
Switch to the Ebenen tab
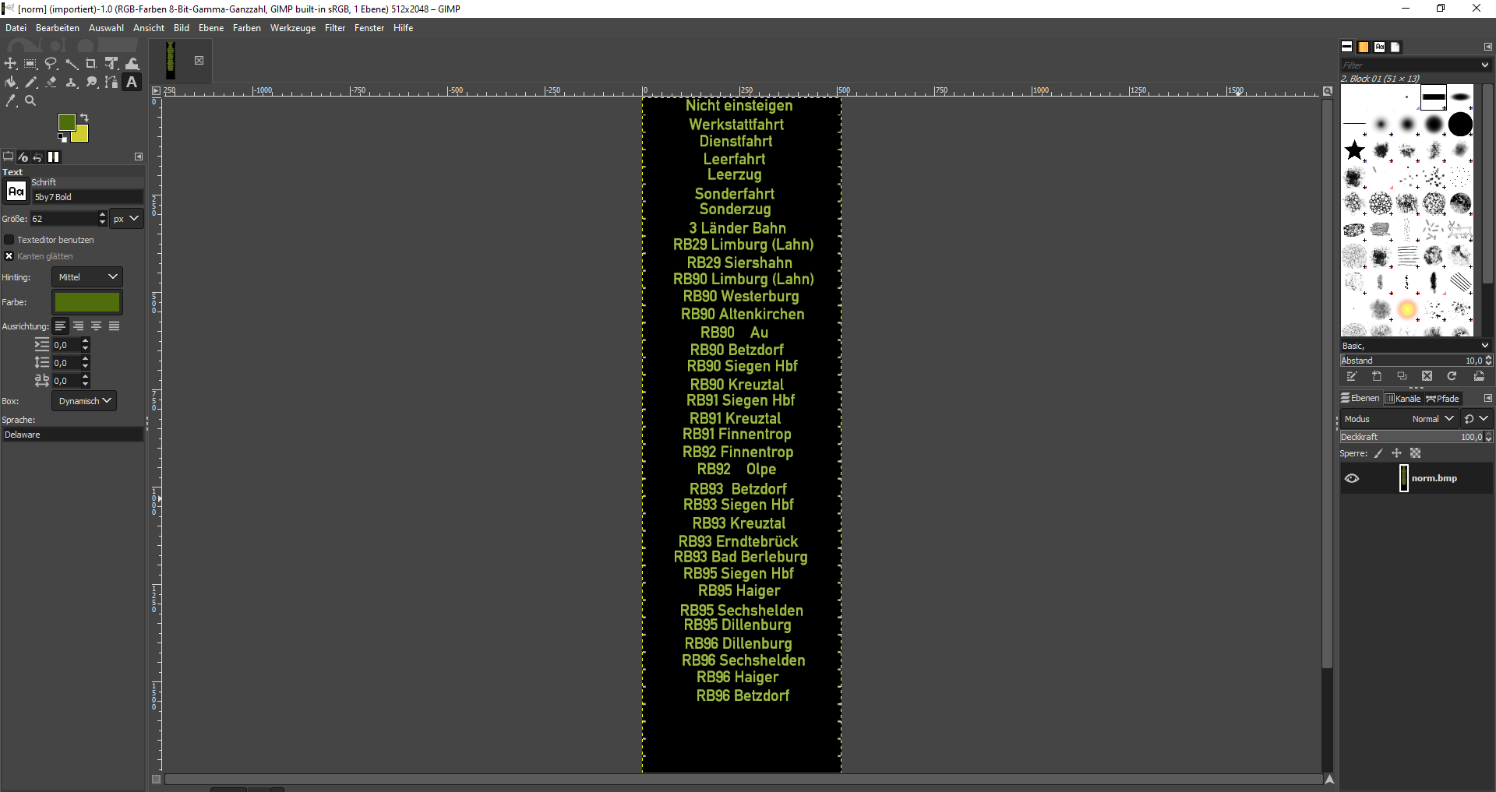[x=1360, y=398]
